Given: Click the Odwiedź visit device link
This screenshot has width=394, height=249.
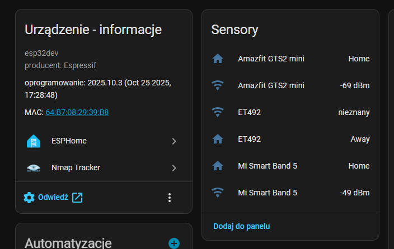Looking at the screenshot, I should [x=53, y=197].
